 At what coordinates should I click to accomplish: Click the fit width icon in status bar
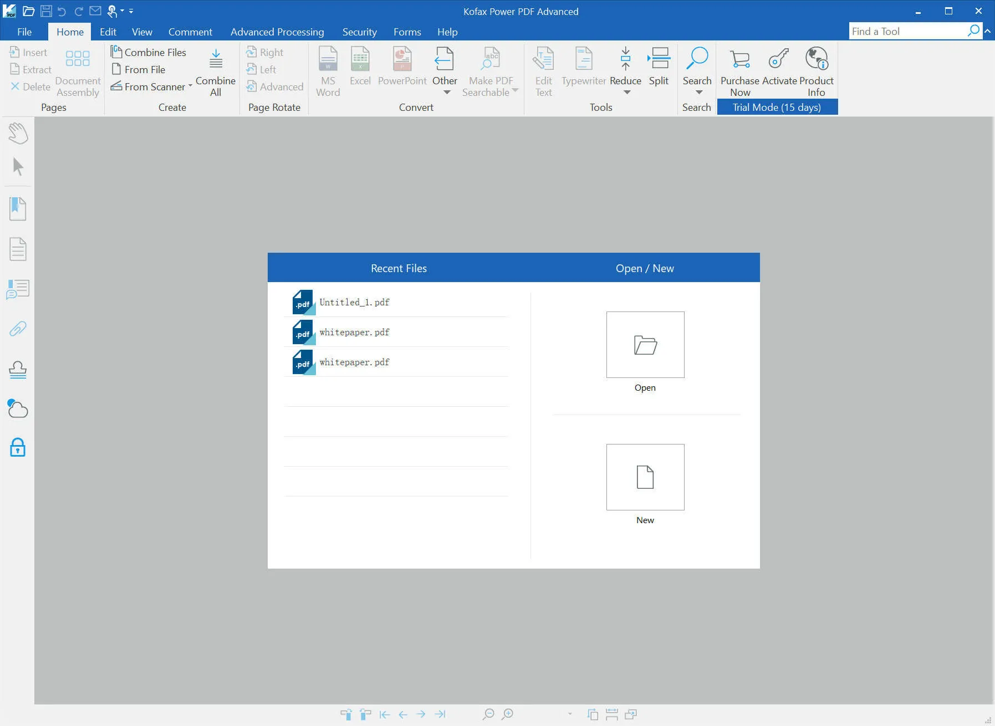(x=612, y=714)
